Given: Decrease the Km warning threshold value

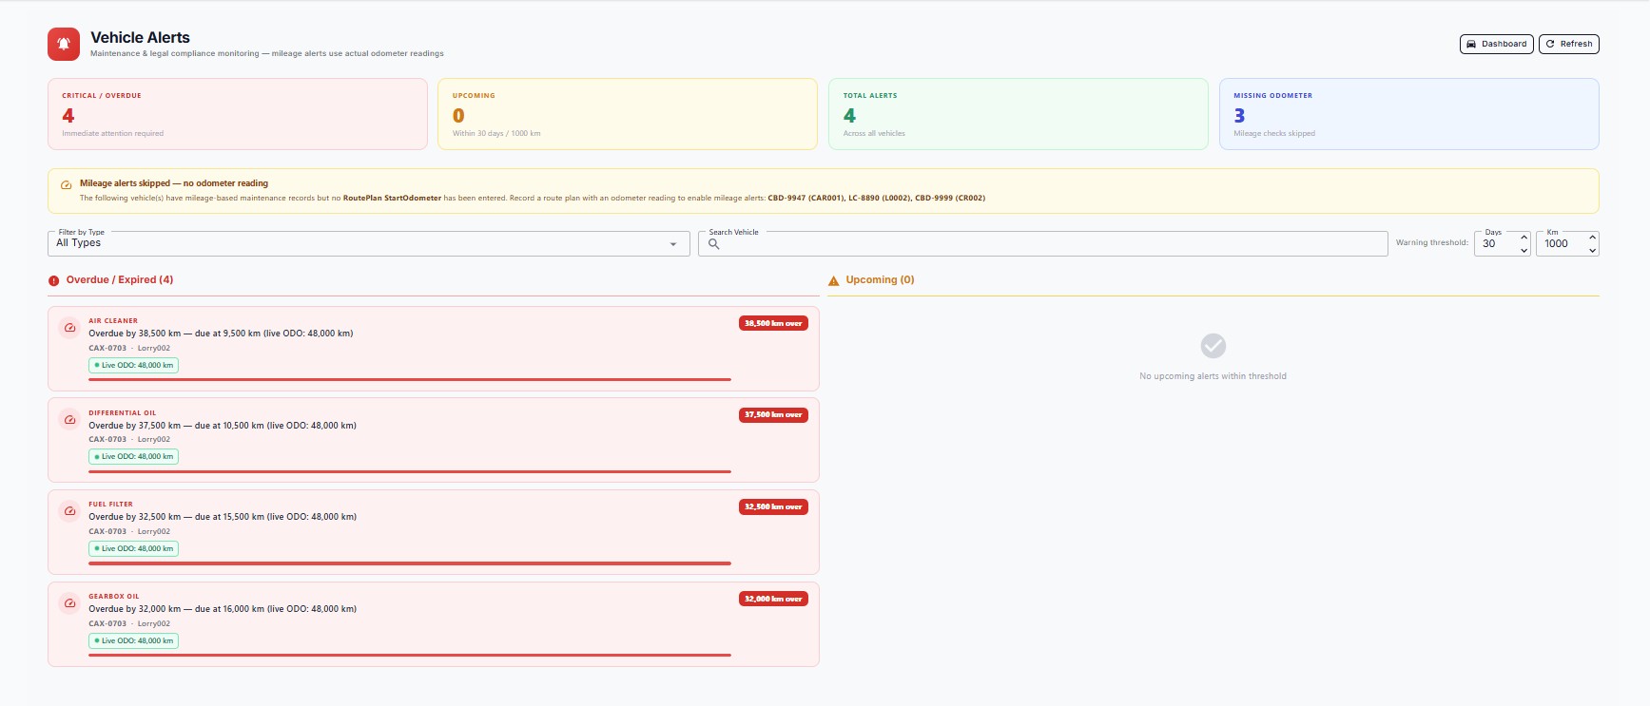Looking at the screenshot, I should [x=1592, y=250].
